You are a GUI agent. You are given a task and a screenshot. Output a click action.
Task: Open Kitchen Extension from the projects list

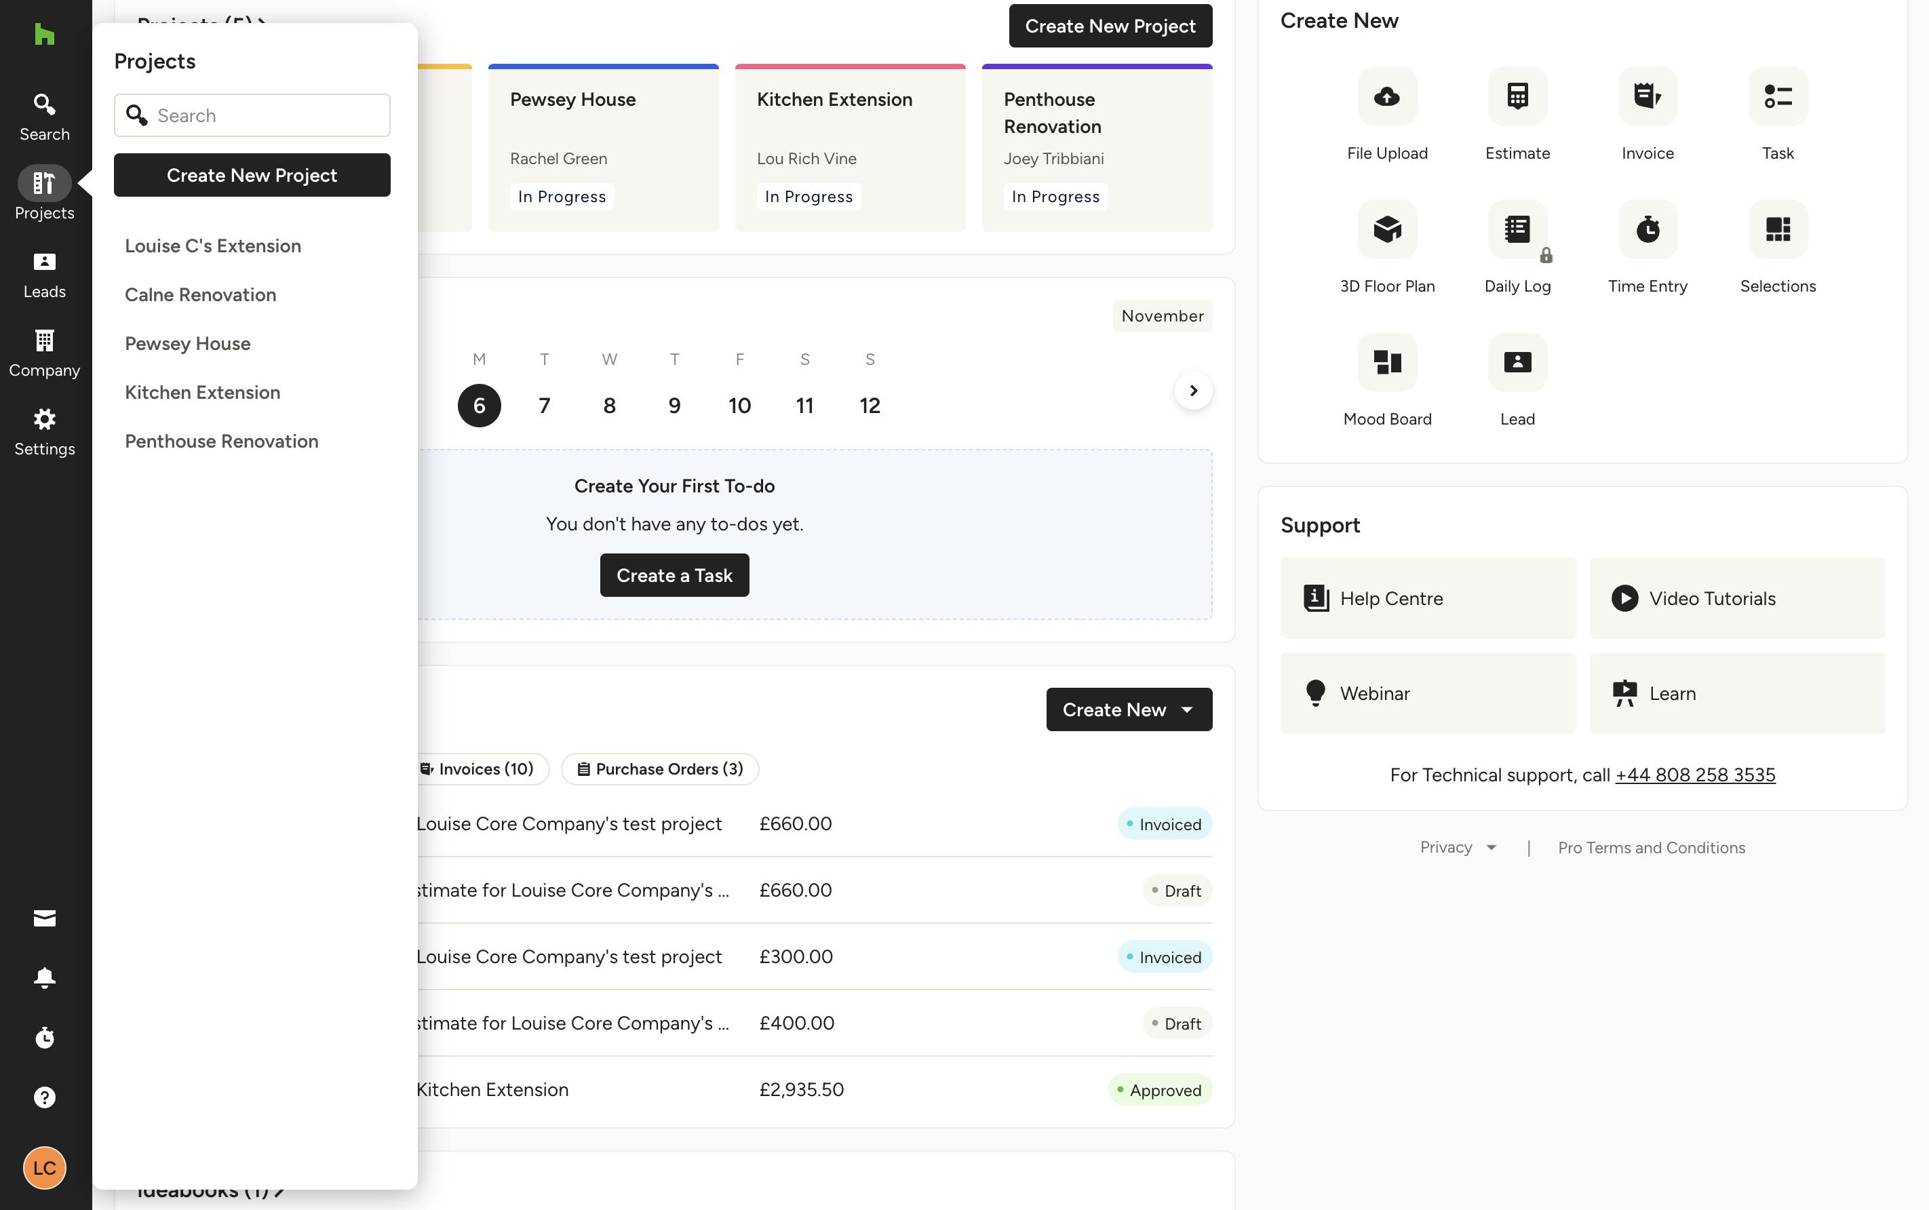point(202,392)
